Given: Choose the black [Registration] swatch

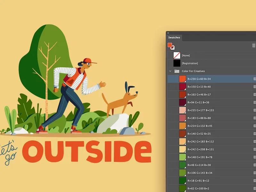Looking at the screenshot, I should click(177, 63).
